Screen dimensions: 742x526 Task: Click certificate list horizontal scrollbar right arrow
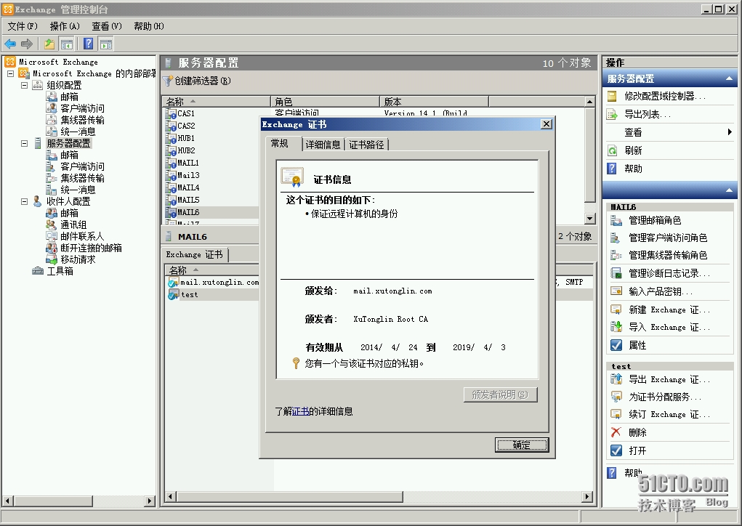(x=587, y=497)
